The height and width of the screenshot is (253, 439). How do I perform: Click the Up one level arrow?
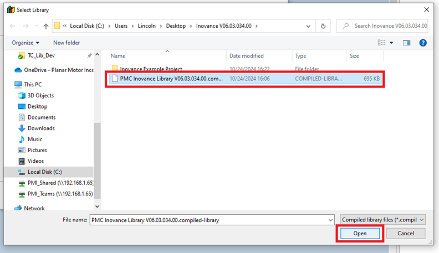[x=45, y=26]
